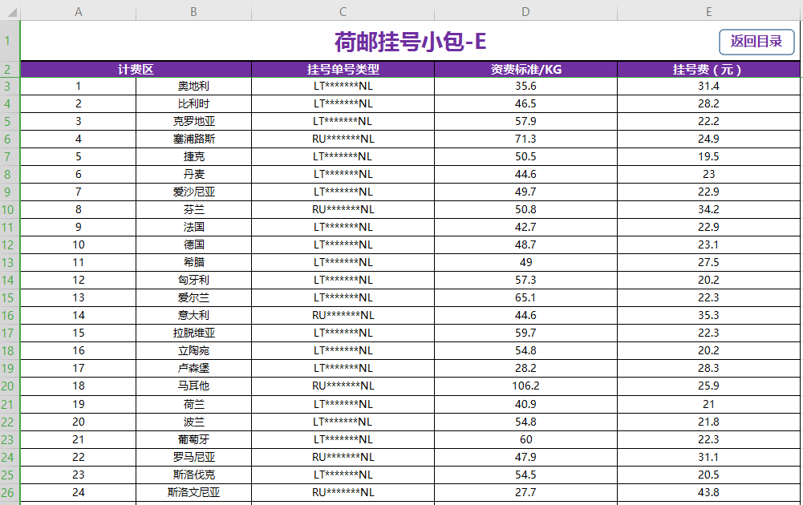Select column C header
Image resolution: width=803 pixels, height=505 pixels.
(x=343, y=11)
